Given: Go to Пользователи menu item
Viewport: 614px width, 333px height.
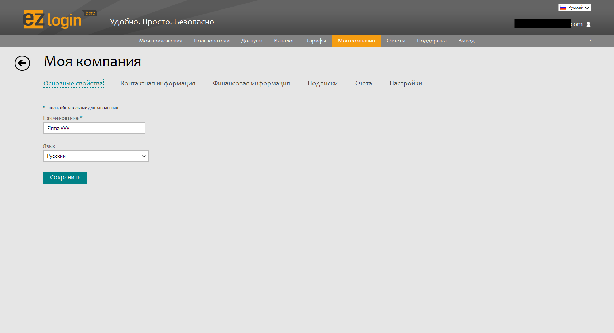Looking at the screenshot, I should pyautogui.click(x=212, y=41).
